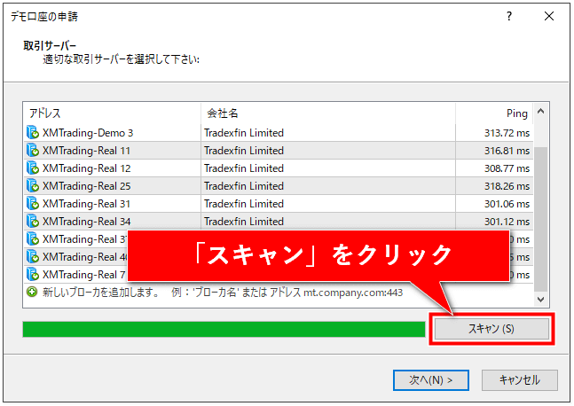Click the XMTrading-Real 11 server icon
This screenshot has height=406, width=574.
click(x=33, y=151)
